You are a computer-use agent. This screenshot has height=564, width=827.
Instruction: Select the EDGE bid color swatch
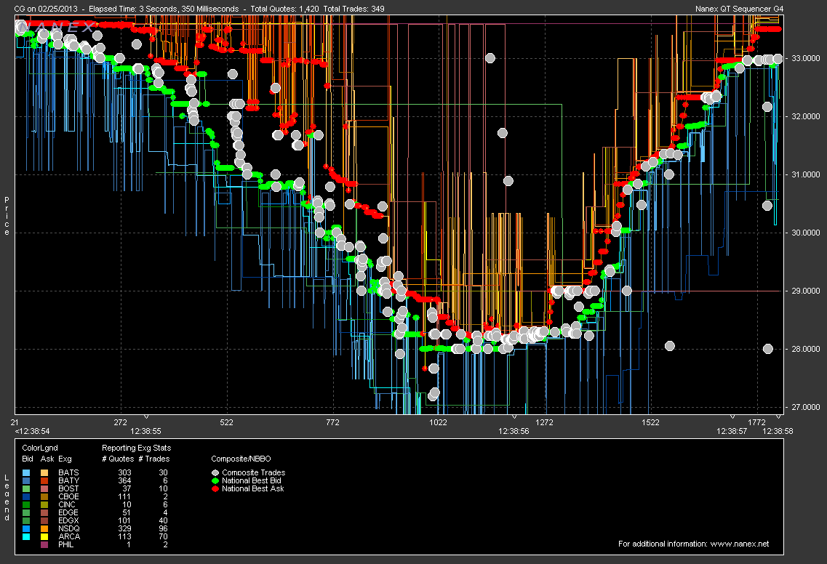(27, 512)
